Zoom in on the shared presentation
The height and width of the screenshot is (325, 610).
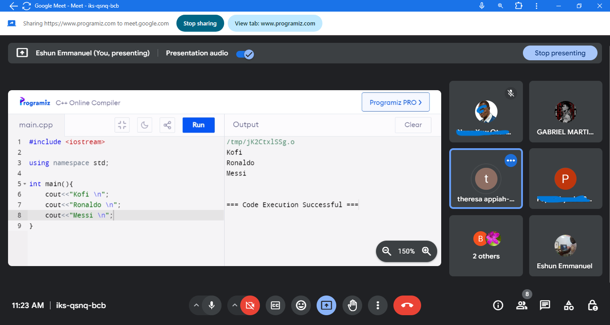coord(426,251)
